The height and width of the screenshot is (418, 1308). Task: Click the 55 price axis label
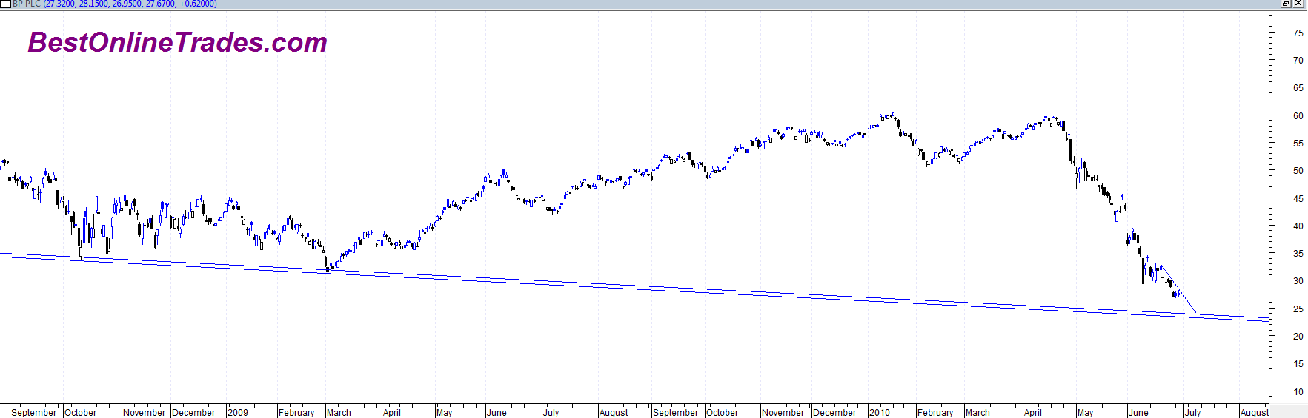point(1298,144)
